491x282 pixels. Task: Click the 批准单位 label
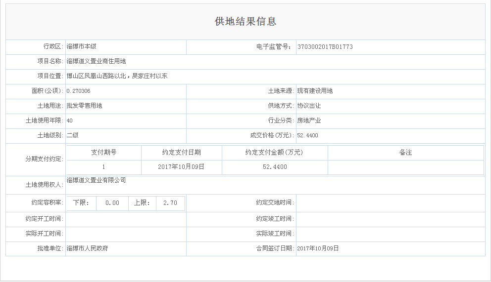[x=50, y=248]
